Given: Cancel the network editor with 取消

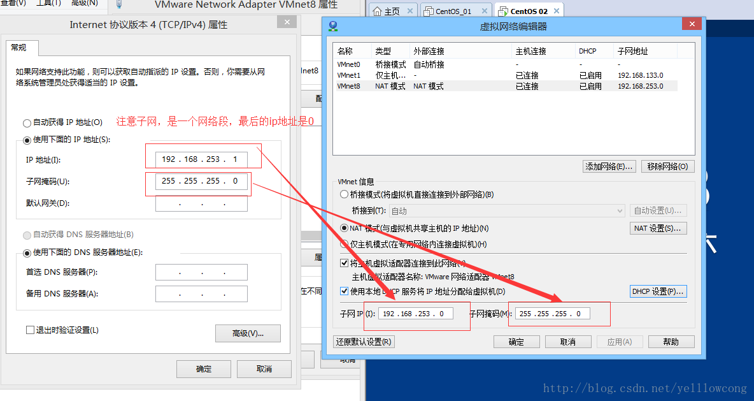Looking at the screenshot, I should click(568, 342).
